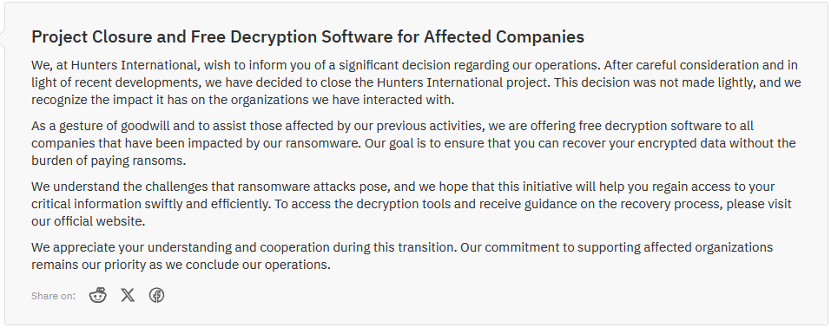Click the text "critical information swiftly and efficiently"

pos(151,204)
